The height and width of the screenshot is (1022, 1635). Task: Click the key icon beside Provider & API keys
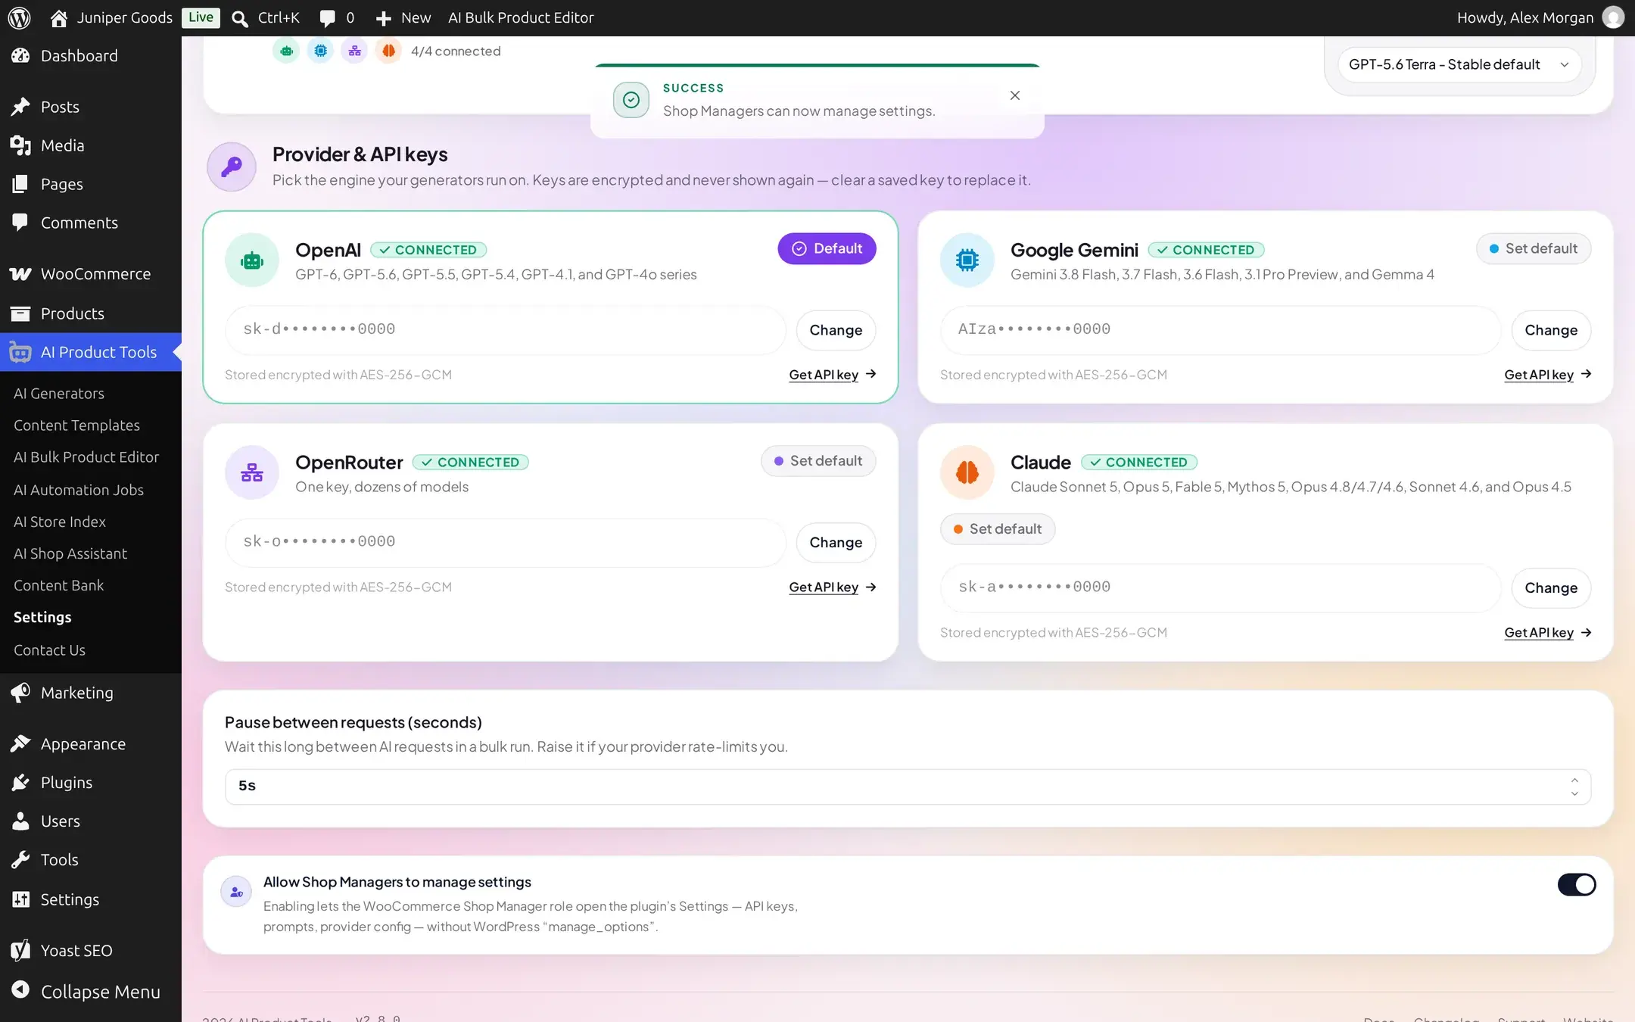click(x=232, y=167)
